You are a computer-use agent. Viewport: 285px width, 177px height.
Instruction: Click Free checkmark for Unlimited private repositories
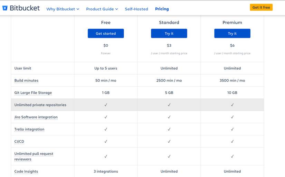tap(106, 105)
